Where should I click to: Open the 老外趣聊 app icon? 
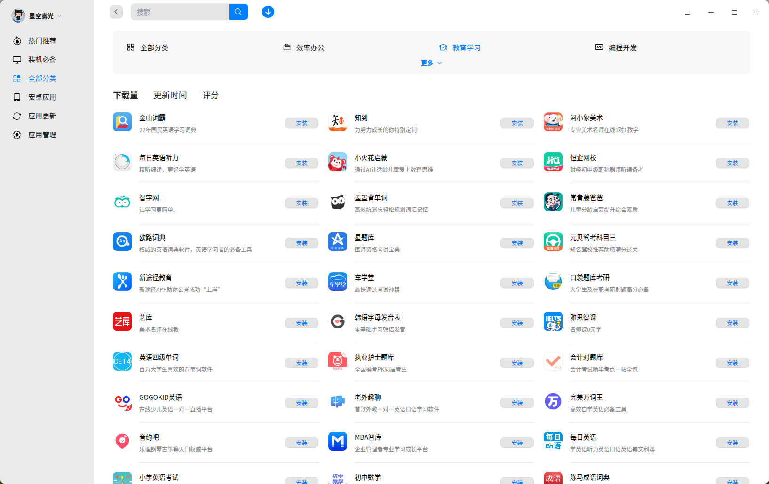338,401
